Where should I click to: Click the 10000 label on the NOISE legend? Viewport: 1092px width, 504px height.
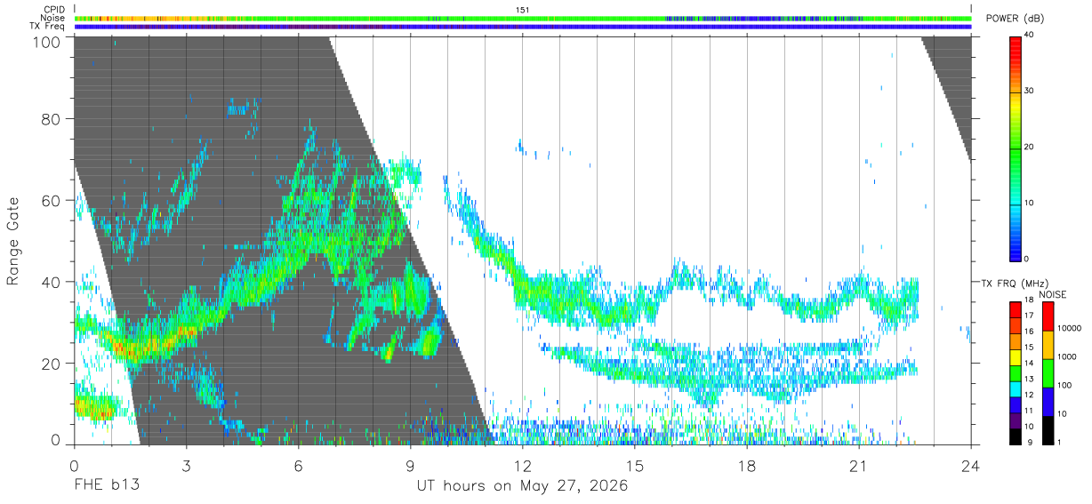(x=1069, y=328)
